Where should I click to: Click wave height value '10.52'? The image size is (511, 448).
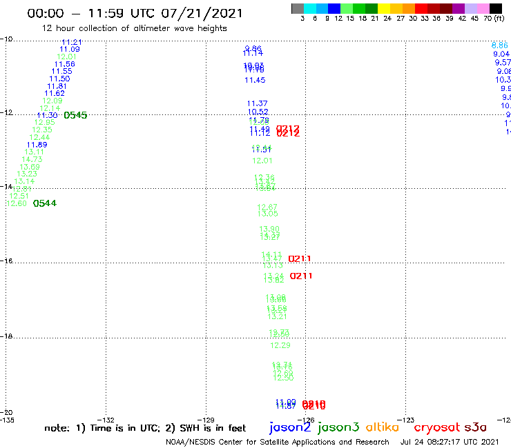[258, 112]
